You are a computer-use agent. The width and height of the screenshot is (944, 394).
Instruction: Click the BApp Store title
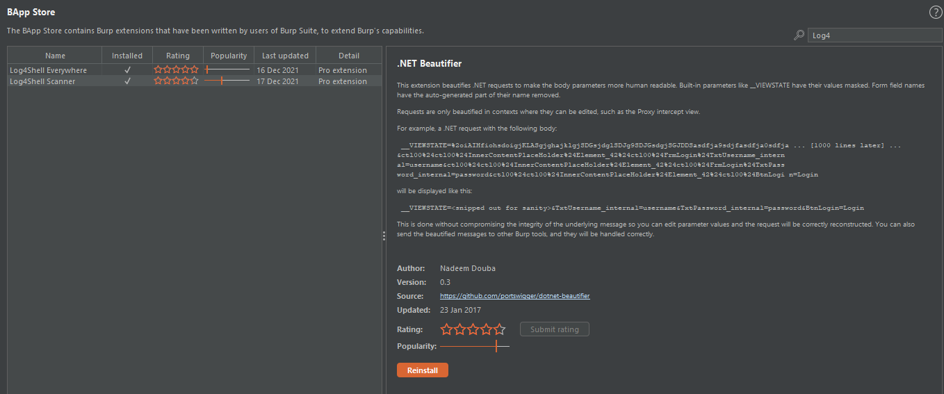31,13
